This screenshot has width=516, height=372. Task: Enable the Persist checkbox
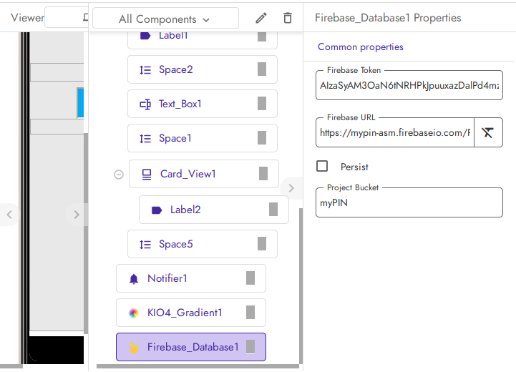pos(323,166)
